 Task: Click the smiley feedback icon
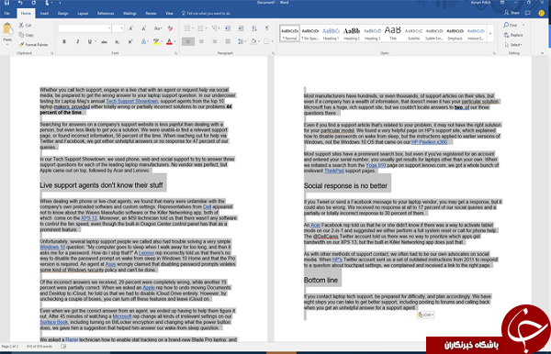point(542,13)
